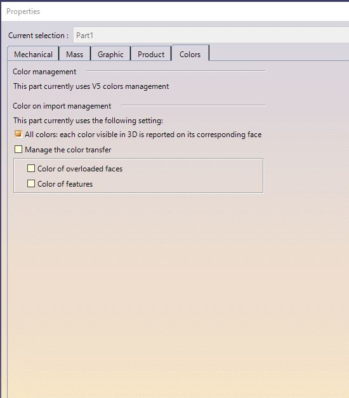Click the 'Color of features' label text
Screen dimensions: 349x398
tap(65, 184)
